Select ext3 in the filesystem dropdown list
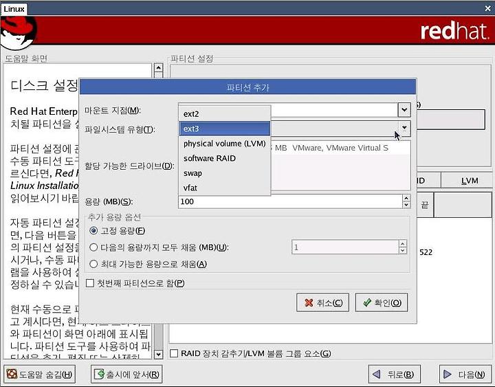495x387 pixels. 224,129
